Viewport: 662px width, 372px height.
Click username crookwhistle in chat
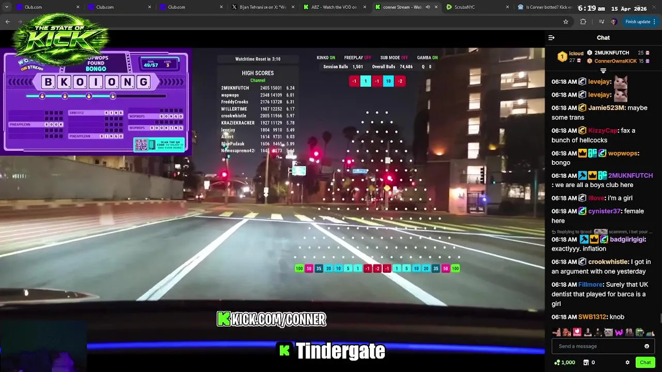tap(608, 262)
